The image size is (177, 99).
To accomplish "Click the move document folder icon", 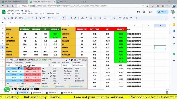I will tap(26, 11).
